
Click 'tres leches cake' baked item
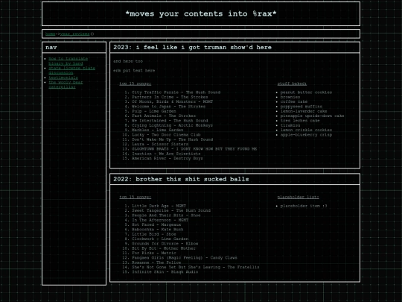coord(300,121)
